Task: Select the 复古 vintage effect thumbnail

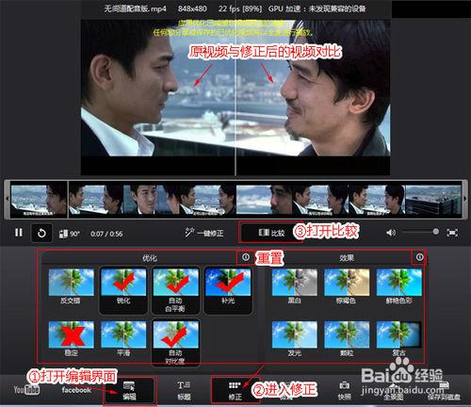Action: (x=398, y=338)
